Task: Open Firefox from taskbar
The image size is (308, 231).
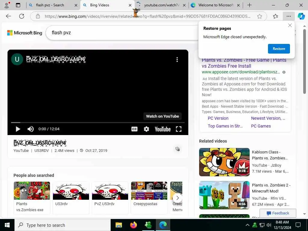Action: pos(134,225)
